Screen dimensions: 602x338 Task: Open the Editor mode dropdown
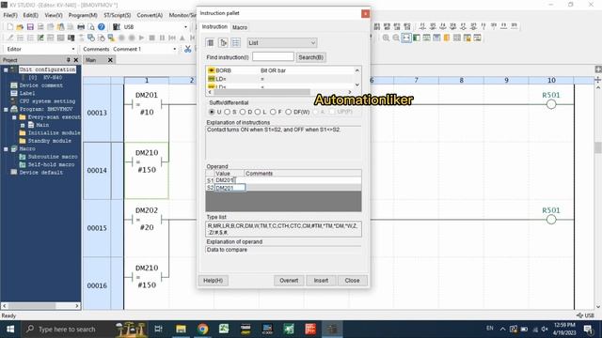(73, 49)
